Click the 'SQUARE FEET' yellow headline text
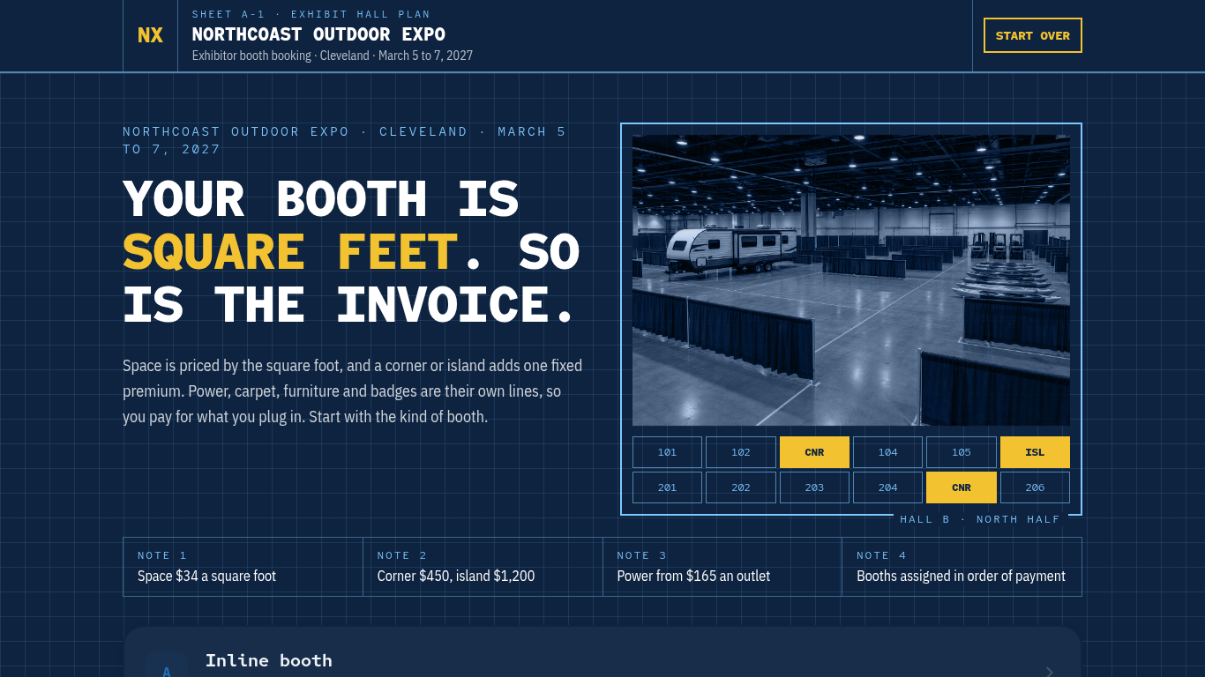 (290, 252)
